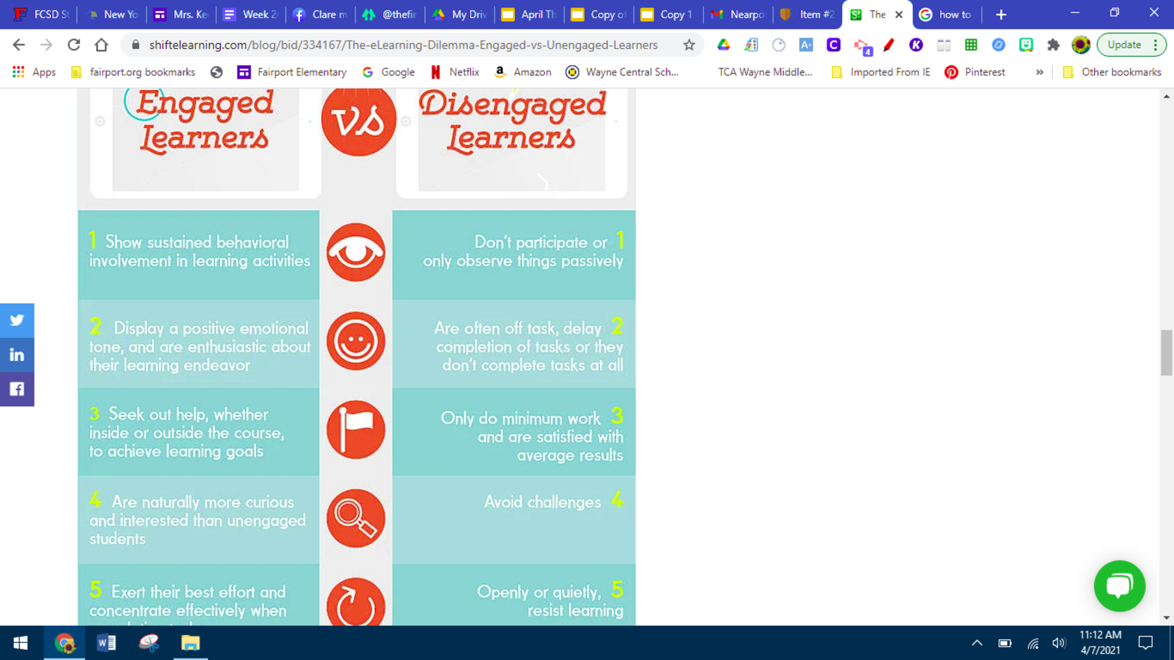Reload the current page

point(74,45)
